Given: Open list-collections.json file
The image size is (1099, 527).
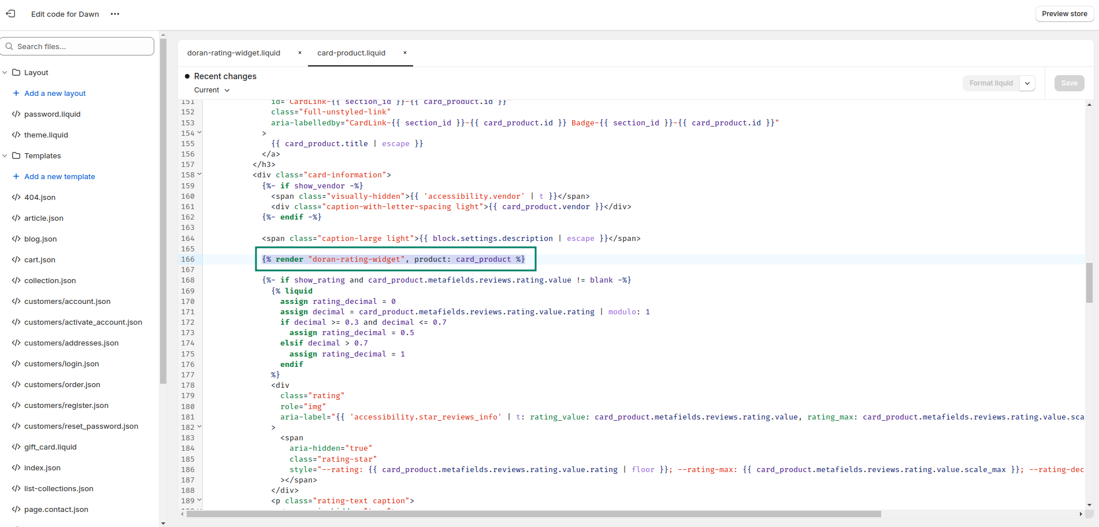Looking at the screenshot, I should (58, 489).
